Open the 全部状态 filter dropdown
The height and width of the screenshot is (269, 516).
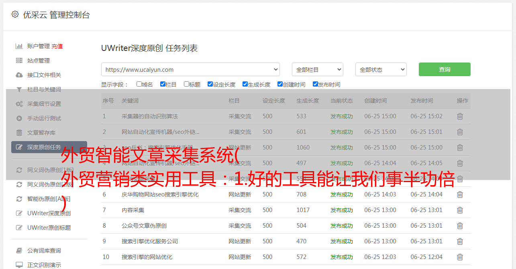click(x=381, y=69)
